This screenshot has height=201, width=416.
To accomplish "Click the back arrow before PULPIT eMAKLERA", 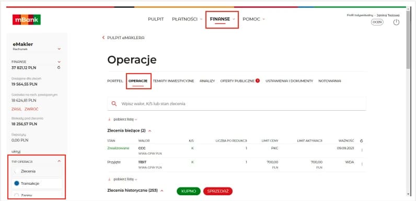I will pos(103,38).
